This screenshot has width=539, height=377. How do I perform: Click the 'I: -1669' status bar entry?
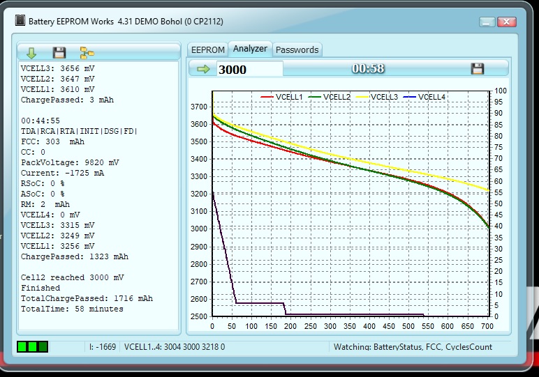pos(103,347)
